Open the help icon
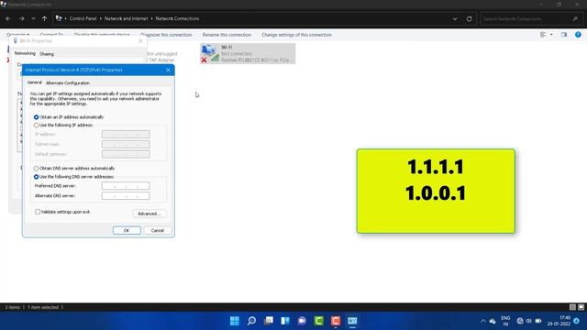 pos(578,35)
